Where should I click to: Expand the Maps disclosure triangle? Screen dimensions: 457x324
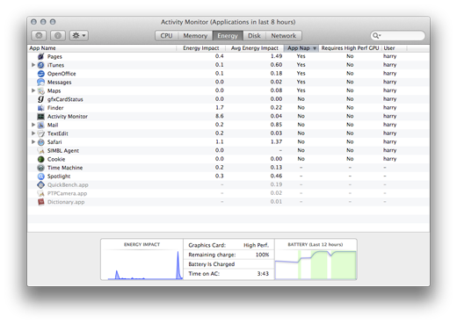pos(33,90)
